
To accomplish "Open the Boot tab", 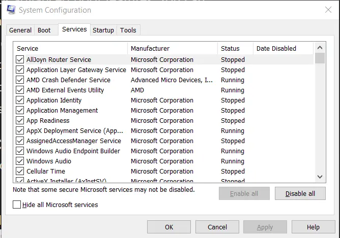I will click(x=44, y=30).
